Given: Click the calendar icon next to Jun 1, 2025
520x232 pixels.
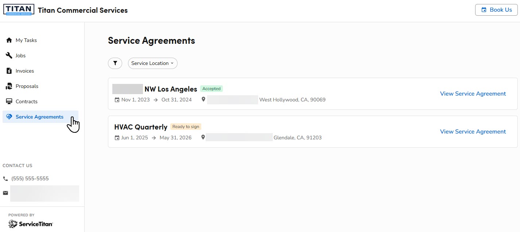Looking at the screenshot, I should 117,138.
